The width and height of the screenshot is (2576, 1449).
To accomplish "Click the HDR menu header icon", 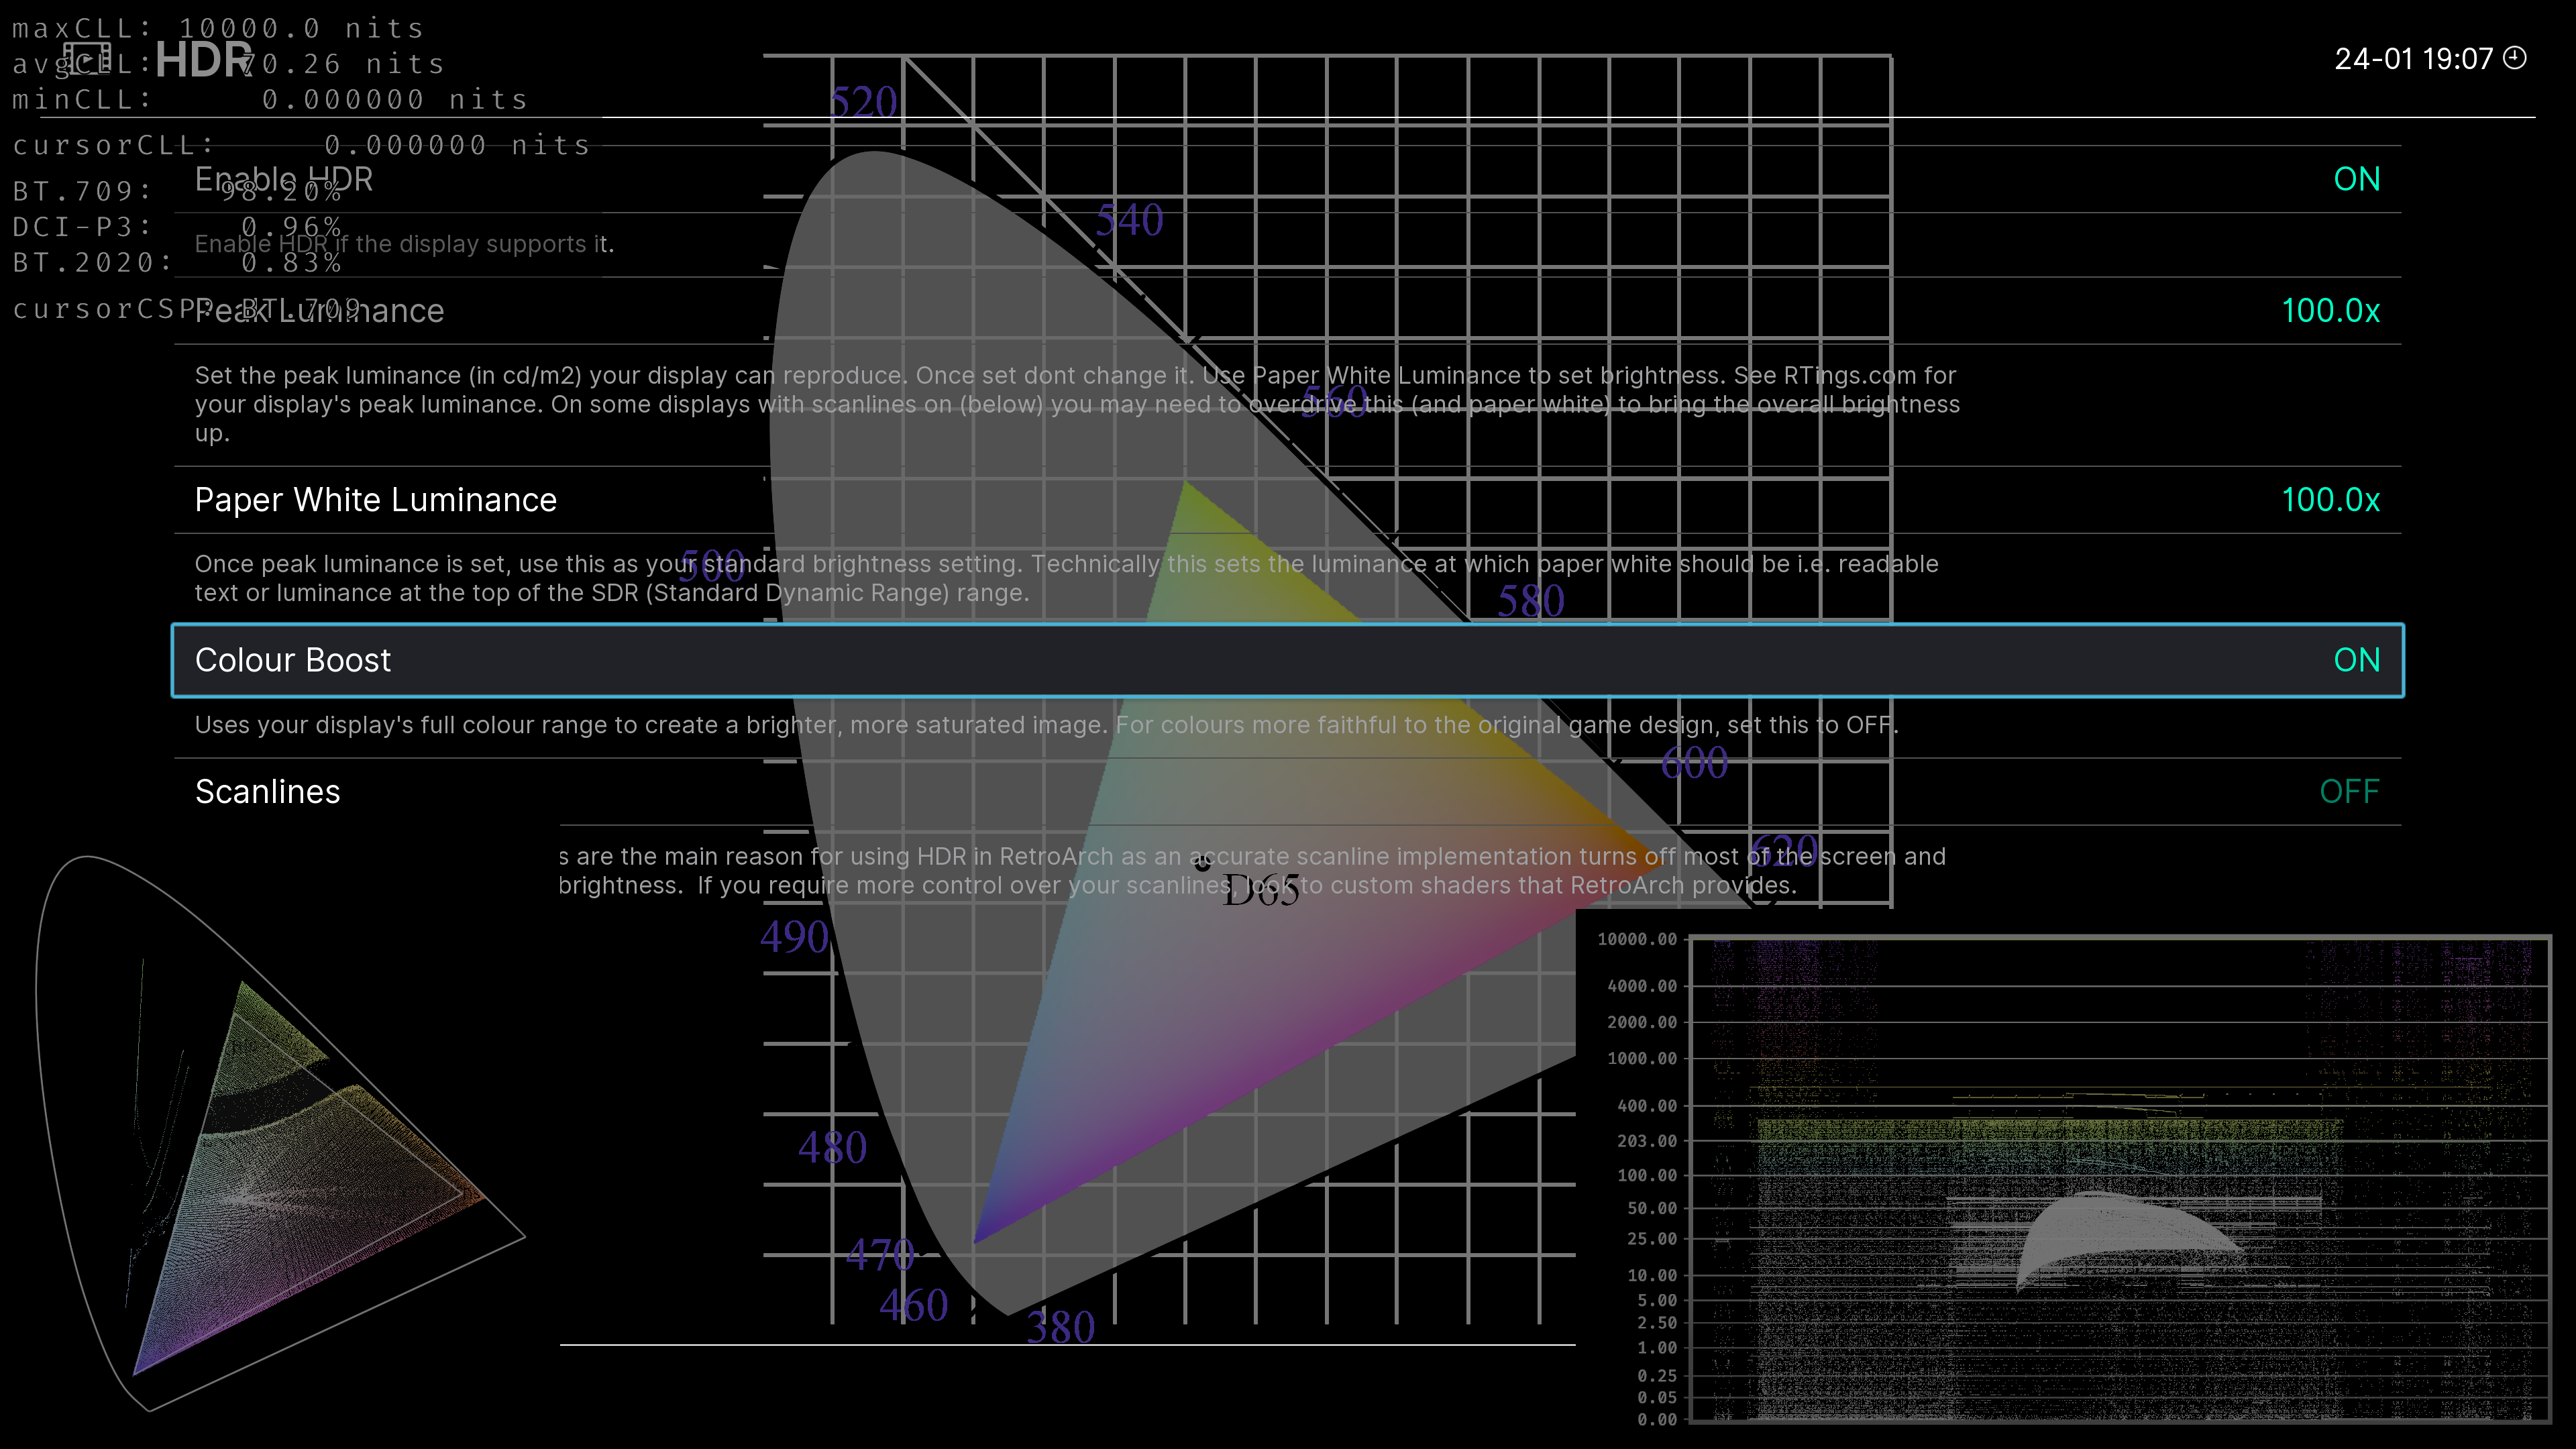I will tap(88, 60).
